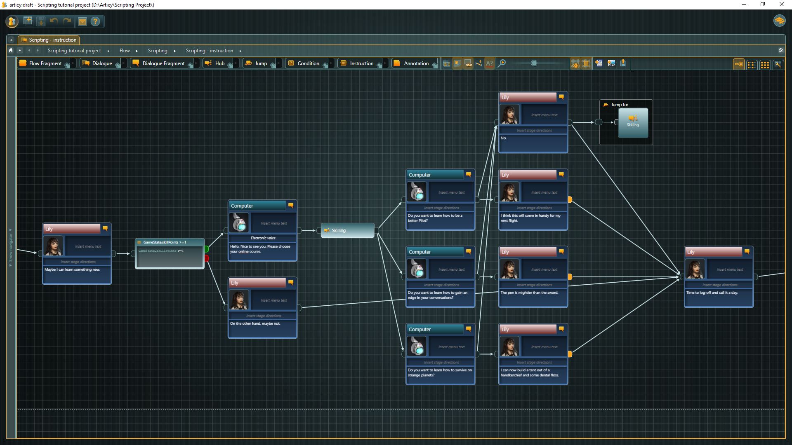Click the articy main menu pawn button
792x445 pixels.
coord(12,21)
